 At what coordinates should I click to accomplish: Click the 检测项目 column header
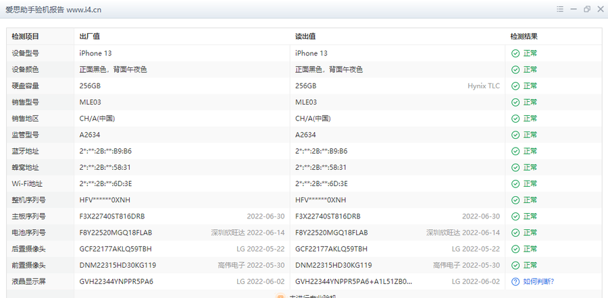coord(25,37)
